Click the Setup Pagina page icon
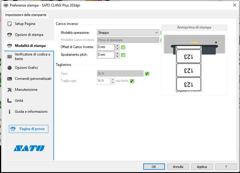The height and width of the screenshot is (173, 240). coord(10,24)
